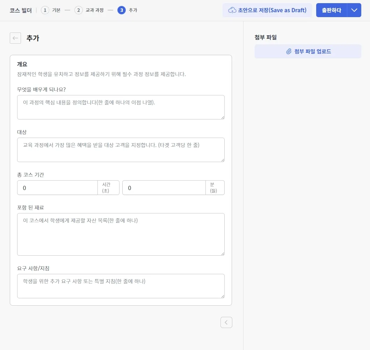Click the hours value field showing 0
The image size is (370, 350).
57,188
